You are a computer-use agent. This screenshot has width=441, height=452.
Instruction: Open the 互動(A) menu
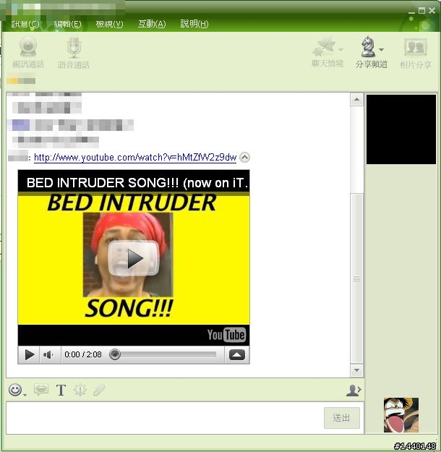coord(152,24)
